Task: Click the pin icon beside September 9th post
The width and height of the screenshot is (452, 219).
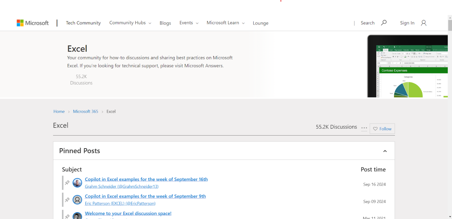Action: click(67, 200)
